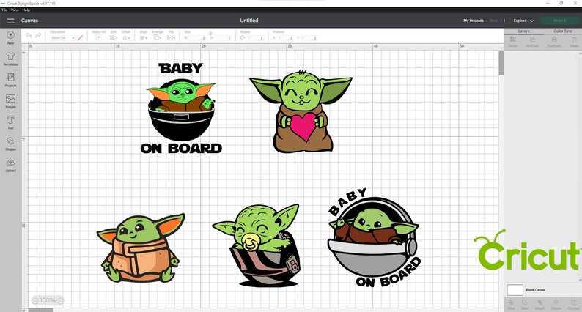Click the Blank Canvas layer label
The height and width of the screenshot is (312, 582).
tap(536, 290)
